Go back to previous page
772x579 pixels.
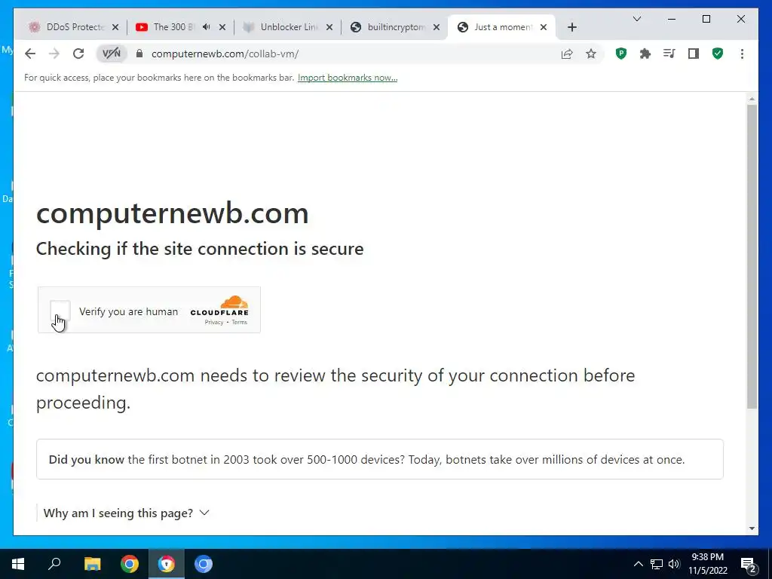30,54
